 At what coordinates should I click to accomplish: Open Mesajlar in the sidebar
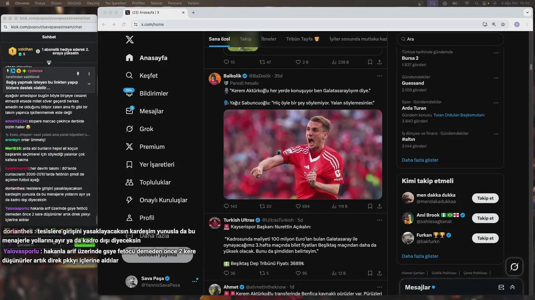point(145,111)
